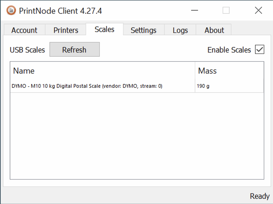Click the Refresh button for USB scales
Viewport: 273px width, 204px height.
[75, 49]
